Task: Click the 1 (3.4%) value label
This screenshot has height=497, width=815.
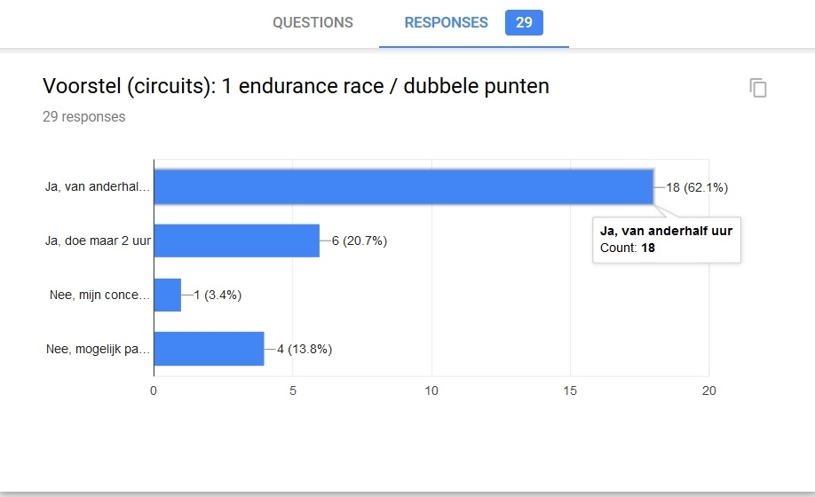Action: point(217,296)
